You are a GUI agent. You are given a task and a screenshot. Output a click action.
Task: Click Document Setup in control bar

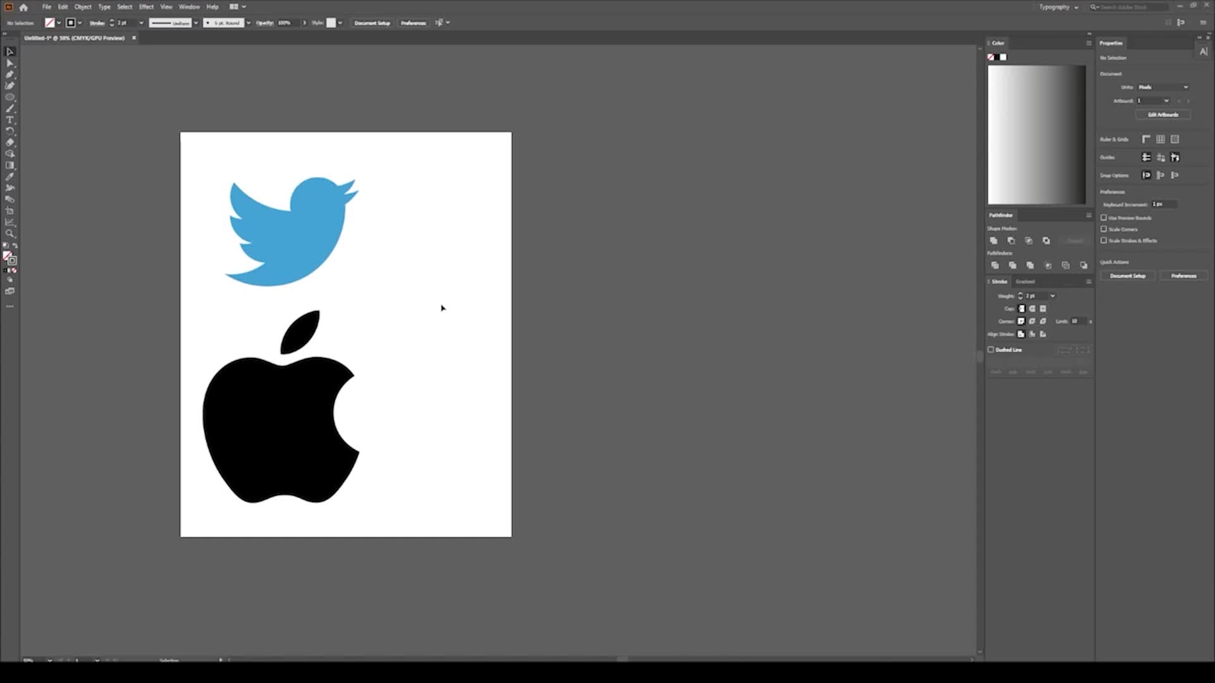(x=372, y=23)
